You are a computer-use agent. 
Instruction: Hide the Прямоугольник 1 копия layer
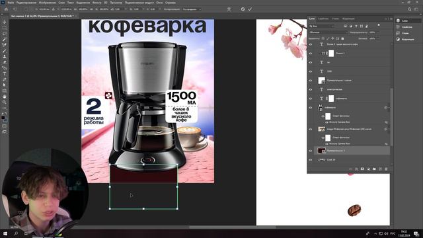tap(311, 81)
